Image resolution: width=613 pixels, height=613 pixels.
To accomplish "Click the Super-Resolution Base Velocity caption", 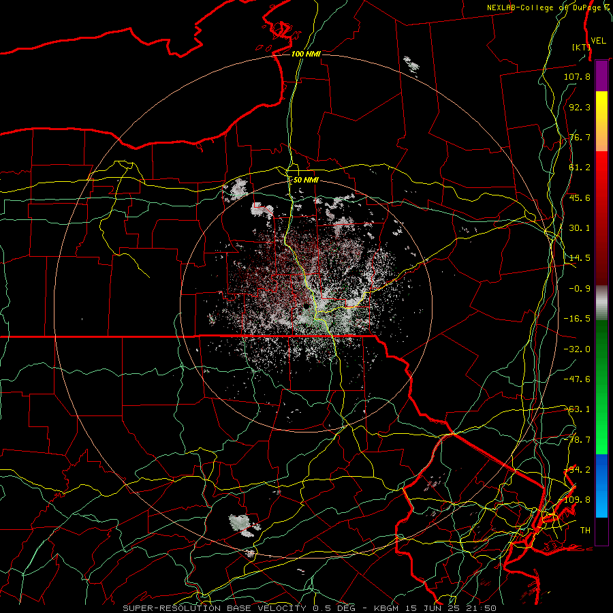I will tap(310, 608).
